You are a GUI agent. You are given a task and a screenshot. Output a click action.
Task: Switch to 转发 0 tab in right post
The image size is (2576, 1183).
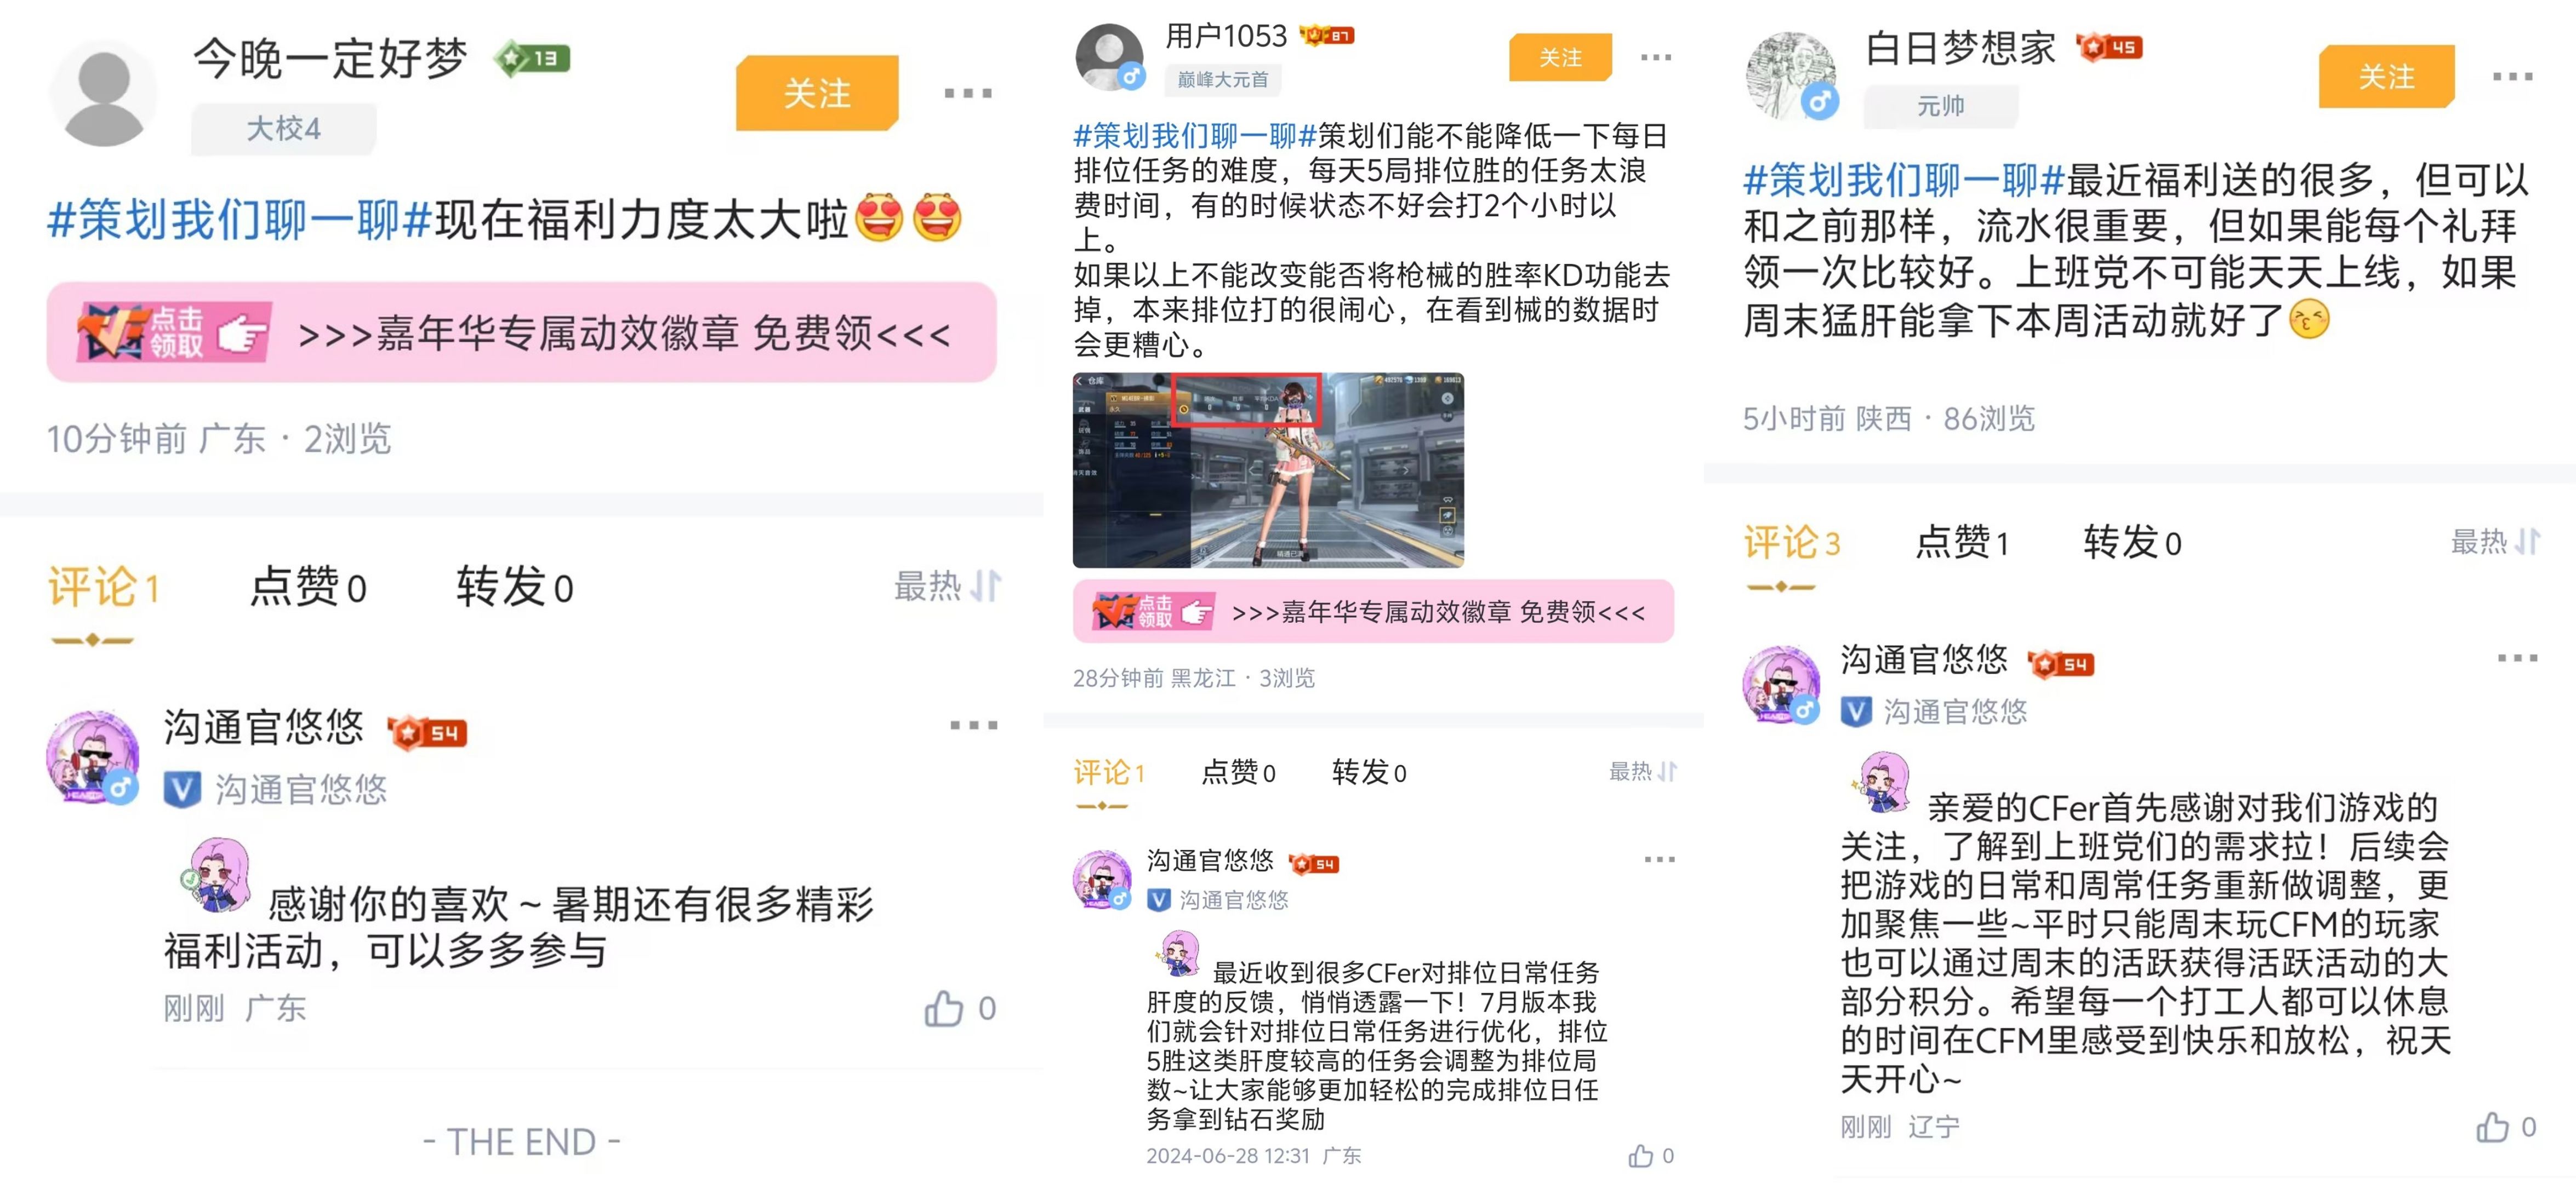pos(2132,543)
